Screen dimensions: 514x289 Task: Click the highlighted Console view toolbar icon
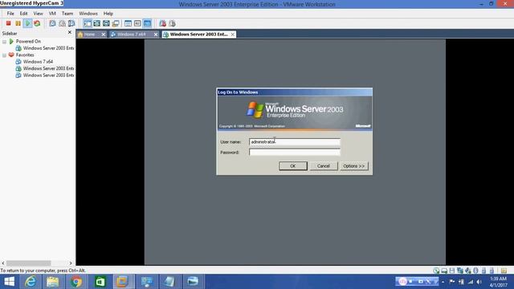(x=147, y=23)
